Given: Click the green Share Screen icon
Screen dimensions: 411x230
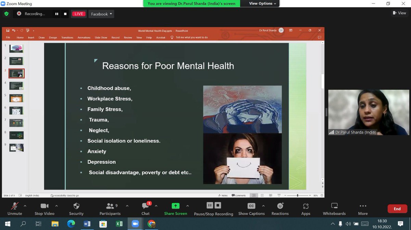Looking at the screenshot, I should [x=175, y=206].
